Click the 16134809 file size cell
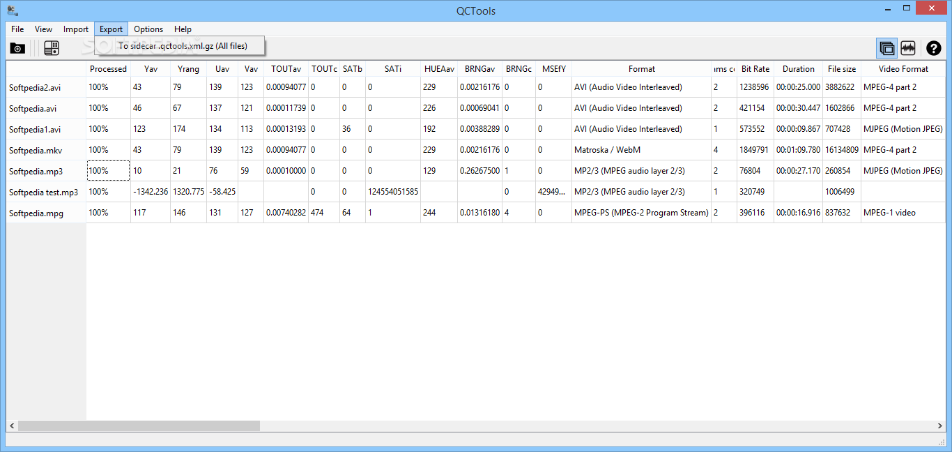The height and width of the screenshot is (452, 952). [842, 150]
